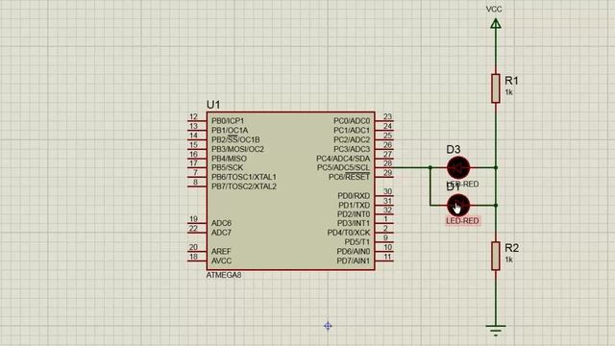Click the U1 reference label
This screenshot has height=346, width=615.
[x=213, y=105]
